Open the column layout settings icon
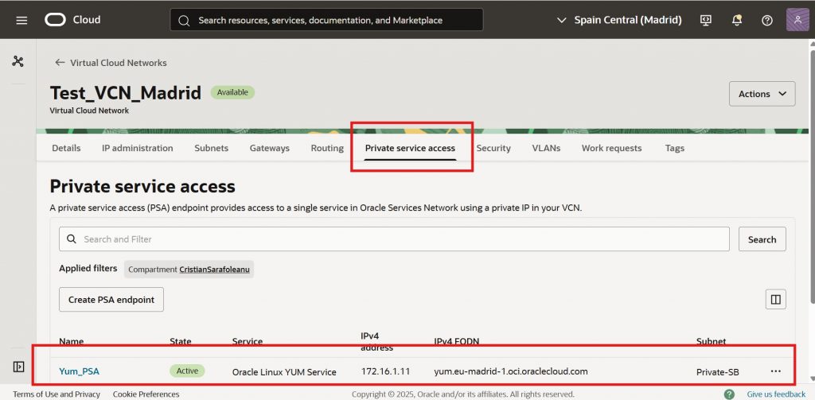Viewport: 815px width, 400px height. pos(775,300)
